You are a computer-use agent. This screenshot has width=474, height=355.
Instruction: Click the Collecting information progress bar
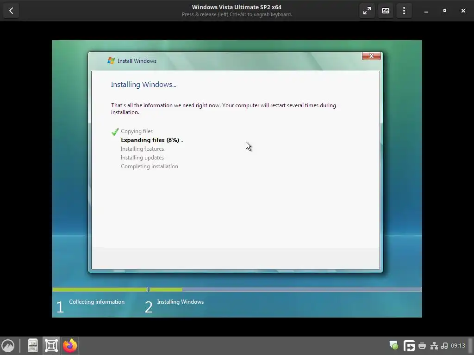click(x=100, y=289)
